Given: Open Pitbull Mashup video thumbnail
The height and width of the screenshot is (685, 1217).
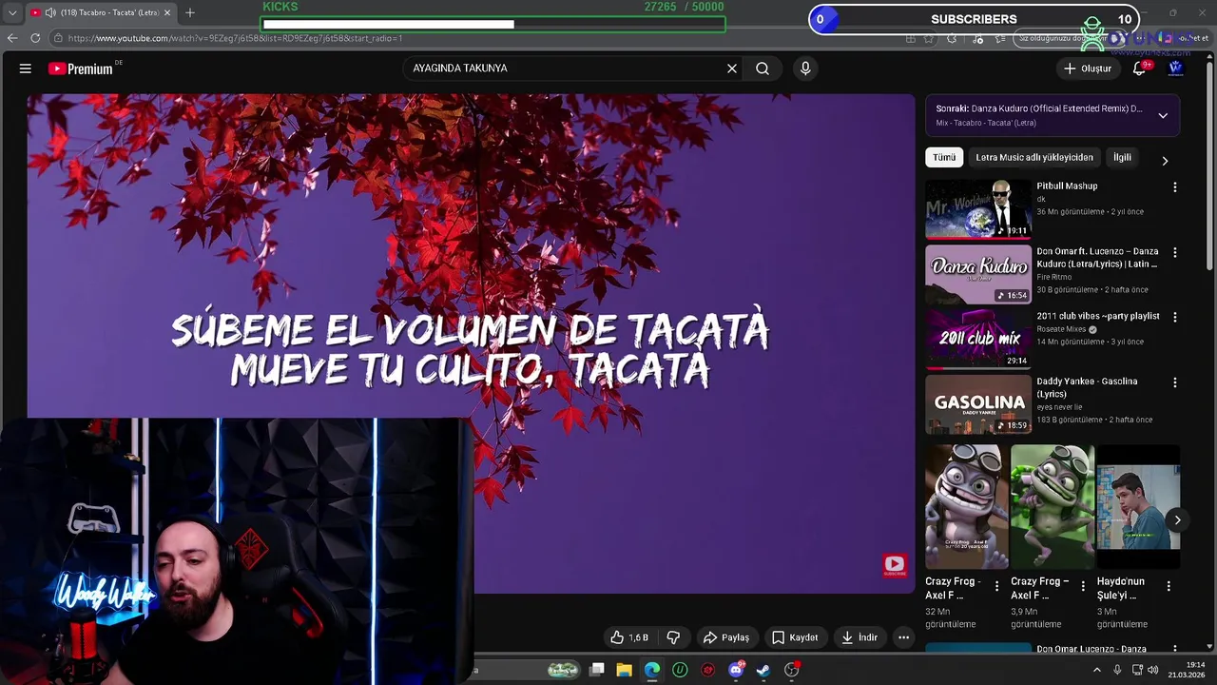Looking at the screenshot, I should click(978, 209).
